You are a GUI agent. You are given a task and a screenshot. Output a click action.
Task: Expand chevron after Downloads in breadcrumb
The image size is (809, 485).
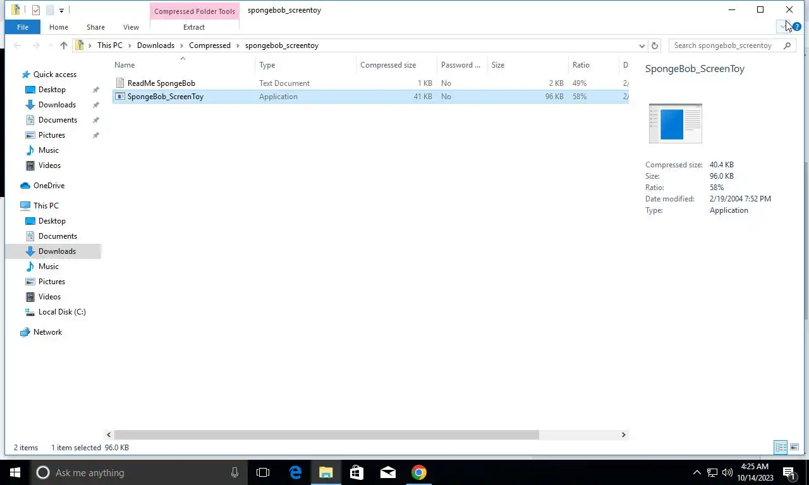[x=181, y=45]
